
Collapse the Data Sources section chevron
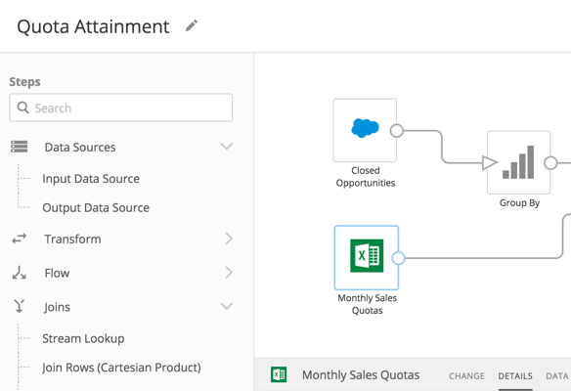[x=227, y=147]
